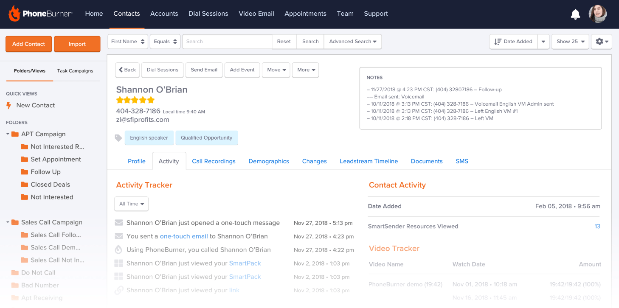Screen dimensions: 619x308
Task: Open Dial Sessions in top navigation
Action: tap(208, 14)
